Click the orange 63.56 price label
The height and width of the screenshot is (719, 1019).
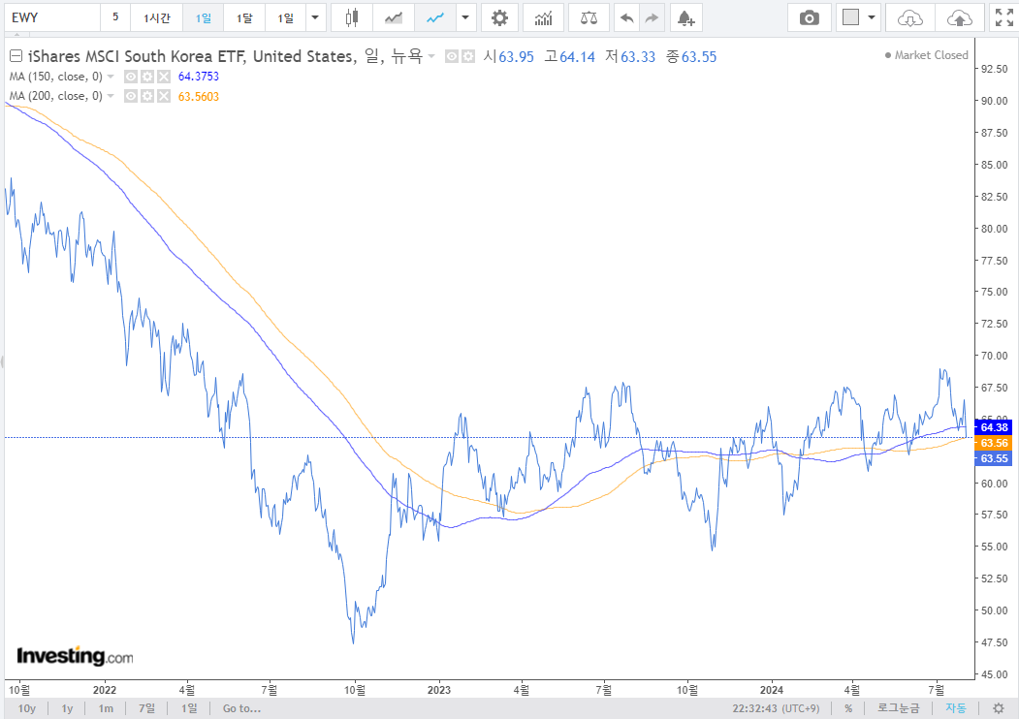tap(994, 442)
